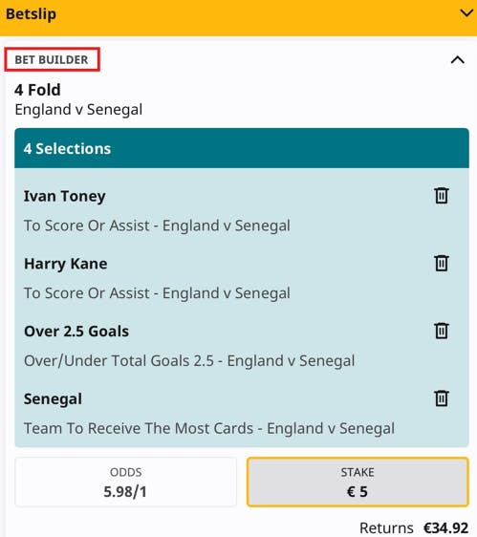Remove Harry Kane selection with trash icon

(442, 263)
